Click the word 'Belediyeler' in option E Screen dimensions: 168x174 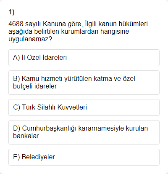pyautogui.click(x=38, y=157)
